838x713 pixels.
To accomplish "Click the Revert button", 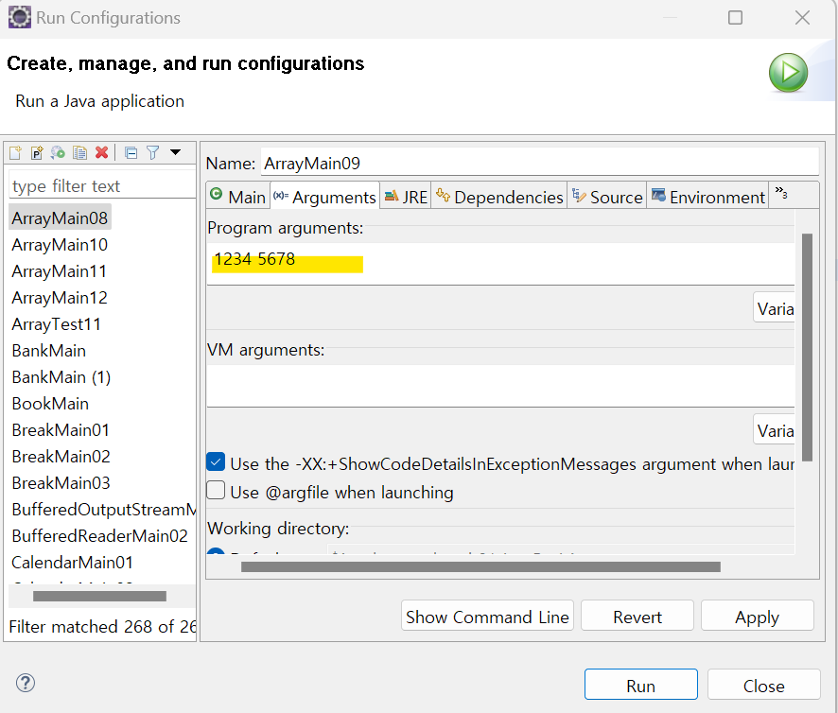I will tap(637, 616).
